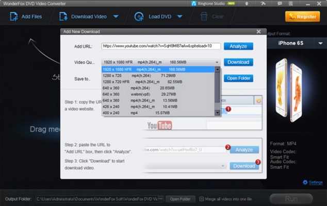Close the Add New Download dialog
The image size is (327, 206).
258,31
